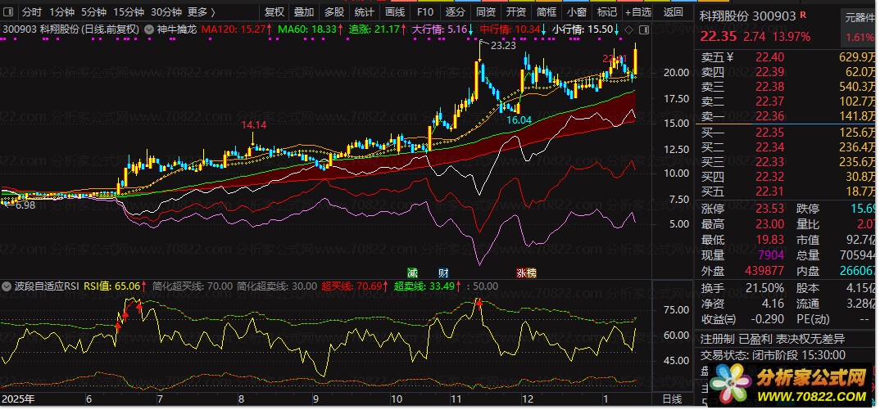Click the 买一 price 22.35
Image resolution: width=880 pixels, height=410 pixels.
coord(770,132)
